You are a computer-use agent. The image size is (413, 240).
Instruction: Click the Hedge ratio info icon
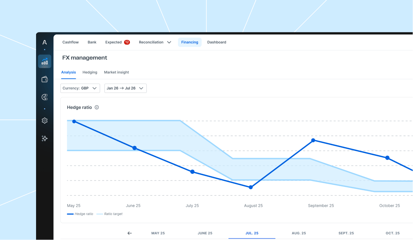pyautogui.click(x=97, y=107)
